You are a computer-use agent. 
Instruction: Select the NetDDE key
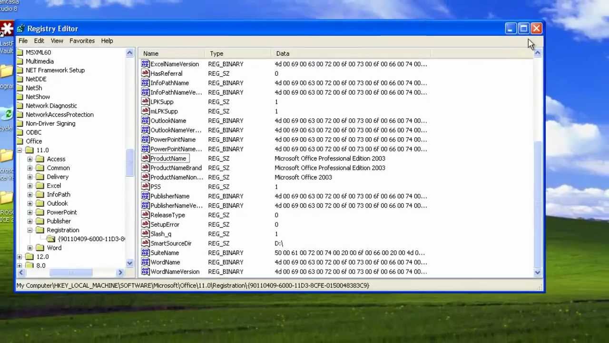click(36, 79)
